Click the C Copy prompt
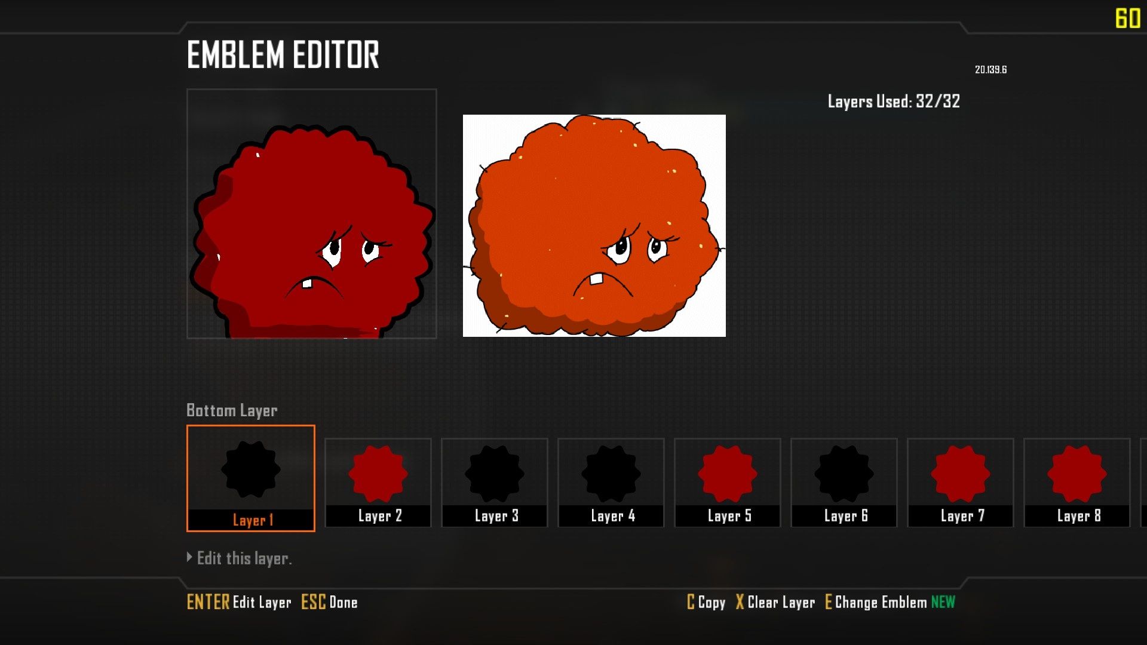 click(706, 602)
